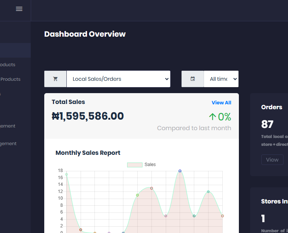Open the hamburger menu icon
This screenshot has height=233, width=288.
(x=19, y=9)
